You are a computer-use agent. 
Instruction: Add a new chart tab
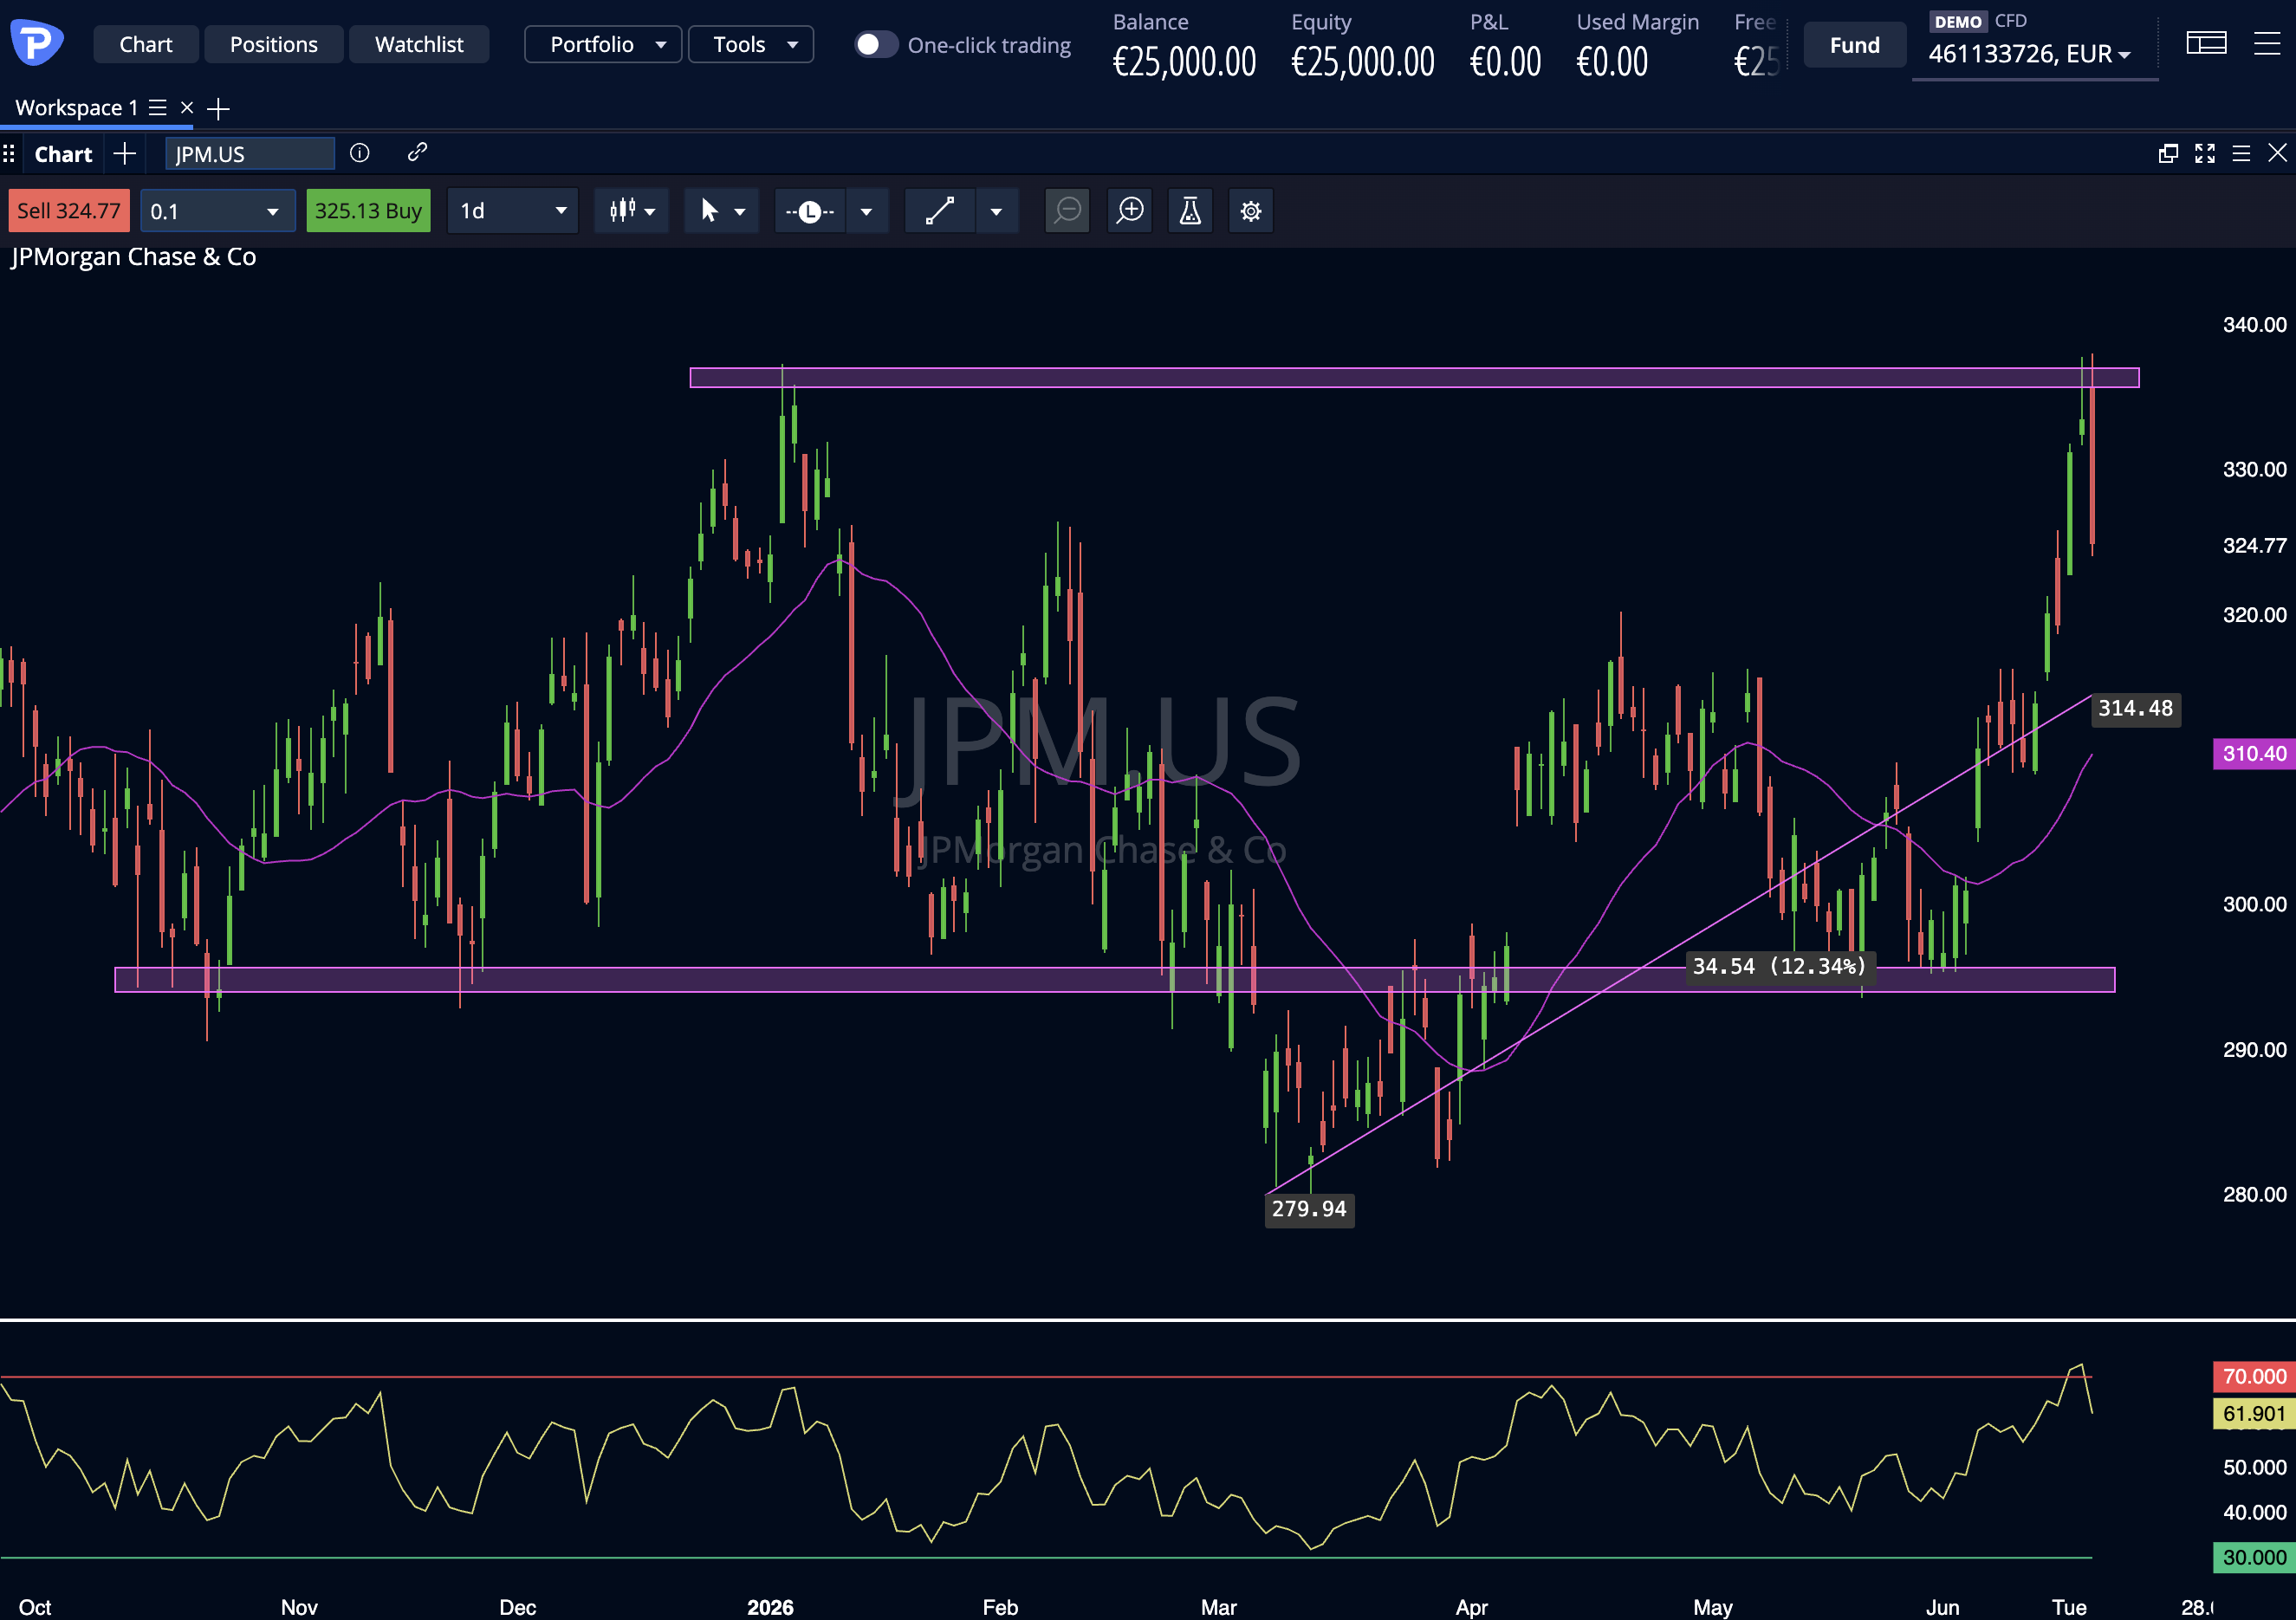(125, 153)
